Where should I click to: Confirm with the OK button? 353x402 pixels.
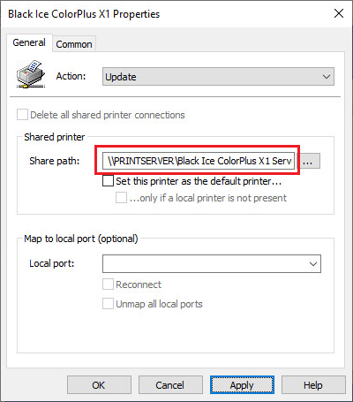(x=99, y=385)
